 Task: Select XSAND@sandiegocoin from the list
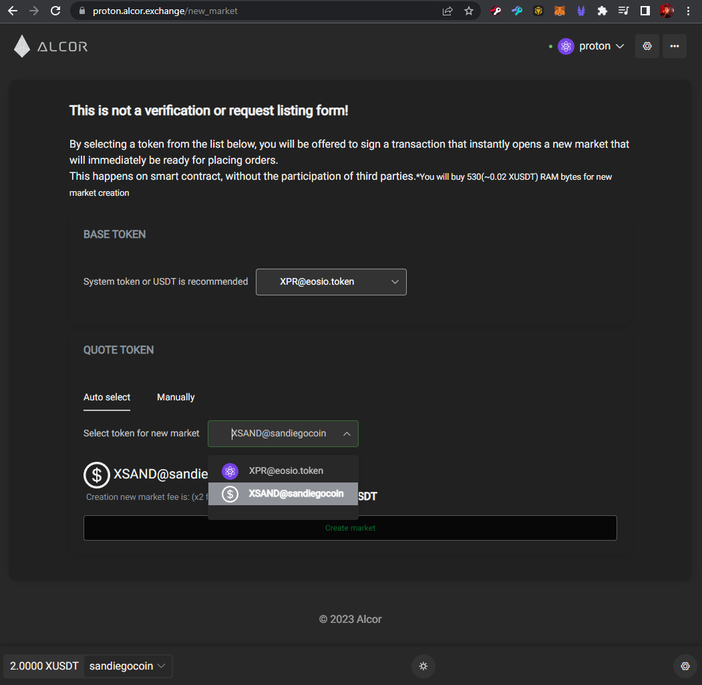click(x=283, y=494)
